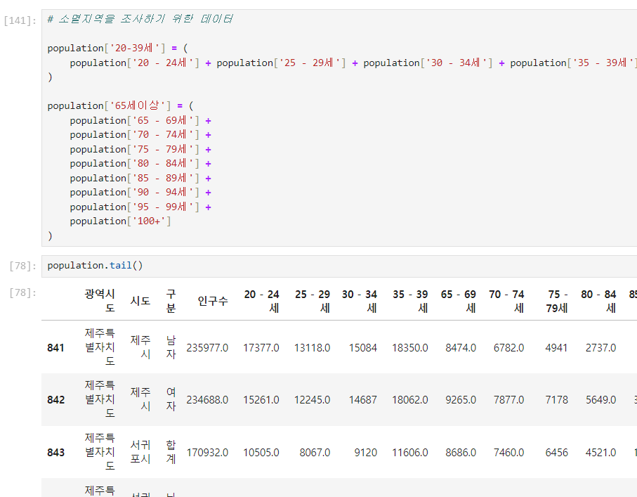The height and width of the screenshot is (497, 637).
Task: Click the 시도 column header
Action: click(x=140, y=301)
